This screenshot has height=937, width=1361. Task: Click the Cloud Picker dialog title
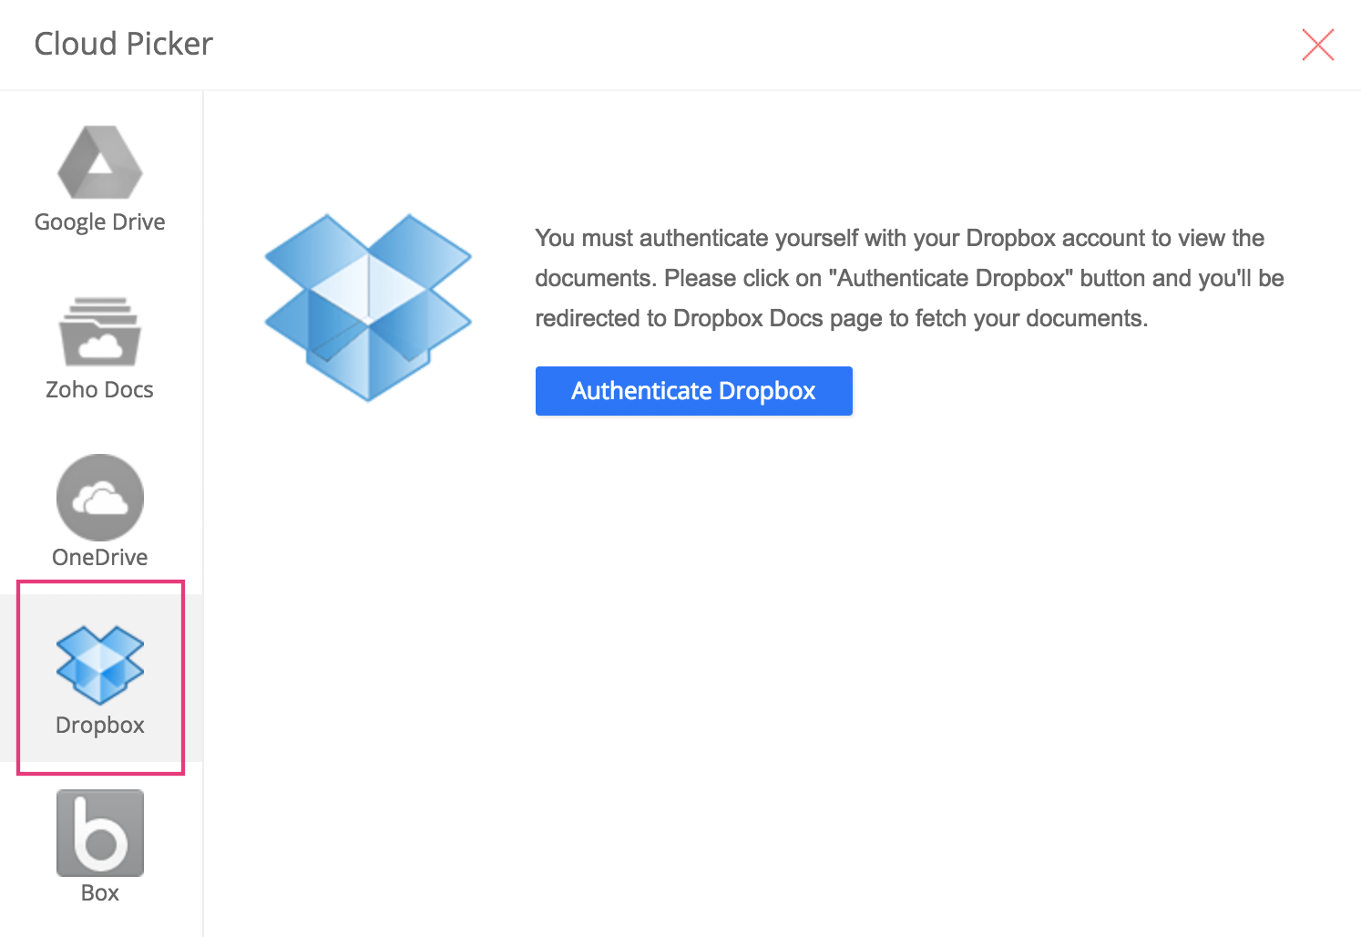click(x=124, y=44)
